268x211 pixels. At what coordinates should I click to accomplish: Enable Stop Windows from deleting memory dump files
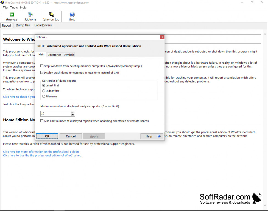tap(42, 66)
